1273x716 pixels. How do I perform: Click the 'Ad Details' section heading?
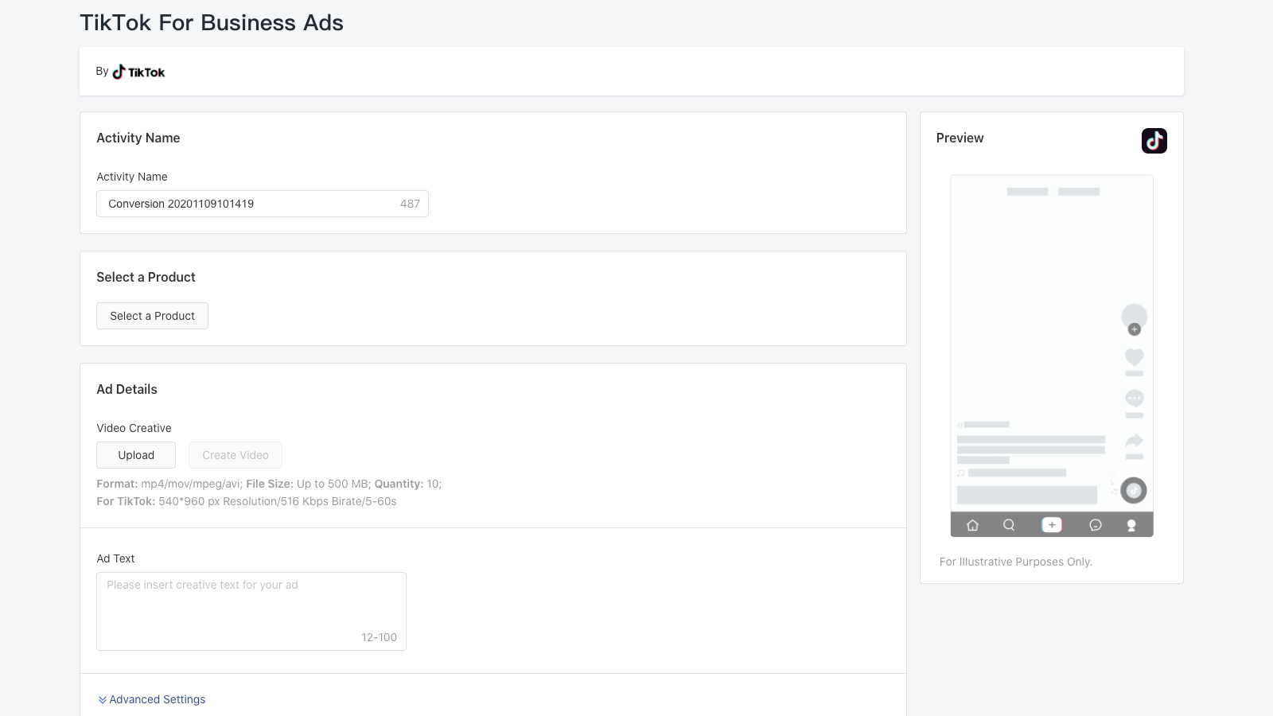(x=127, y=389)
